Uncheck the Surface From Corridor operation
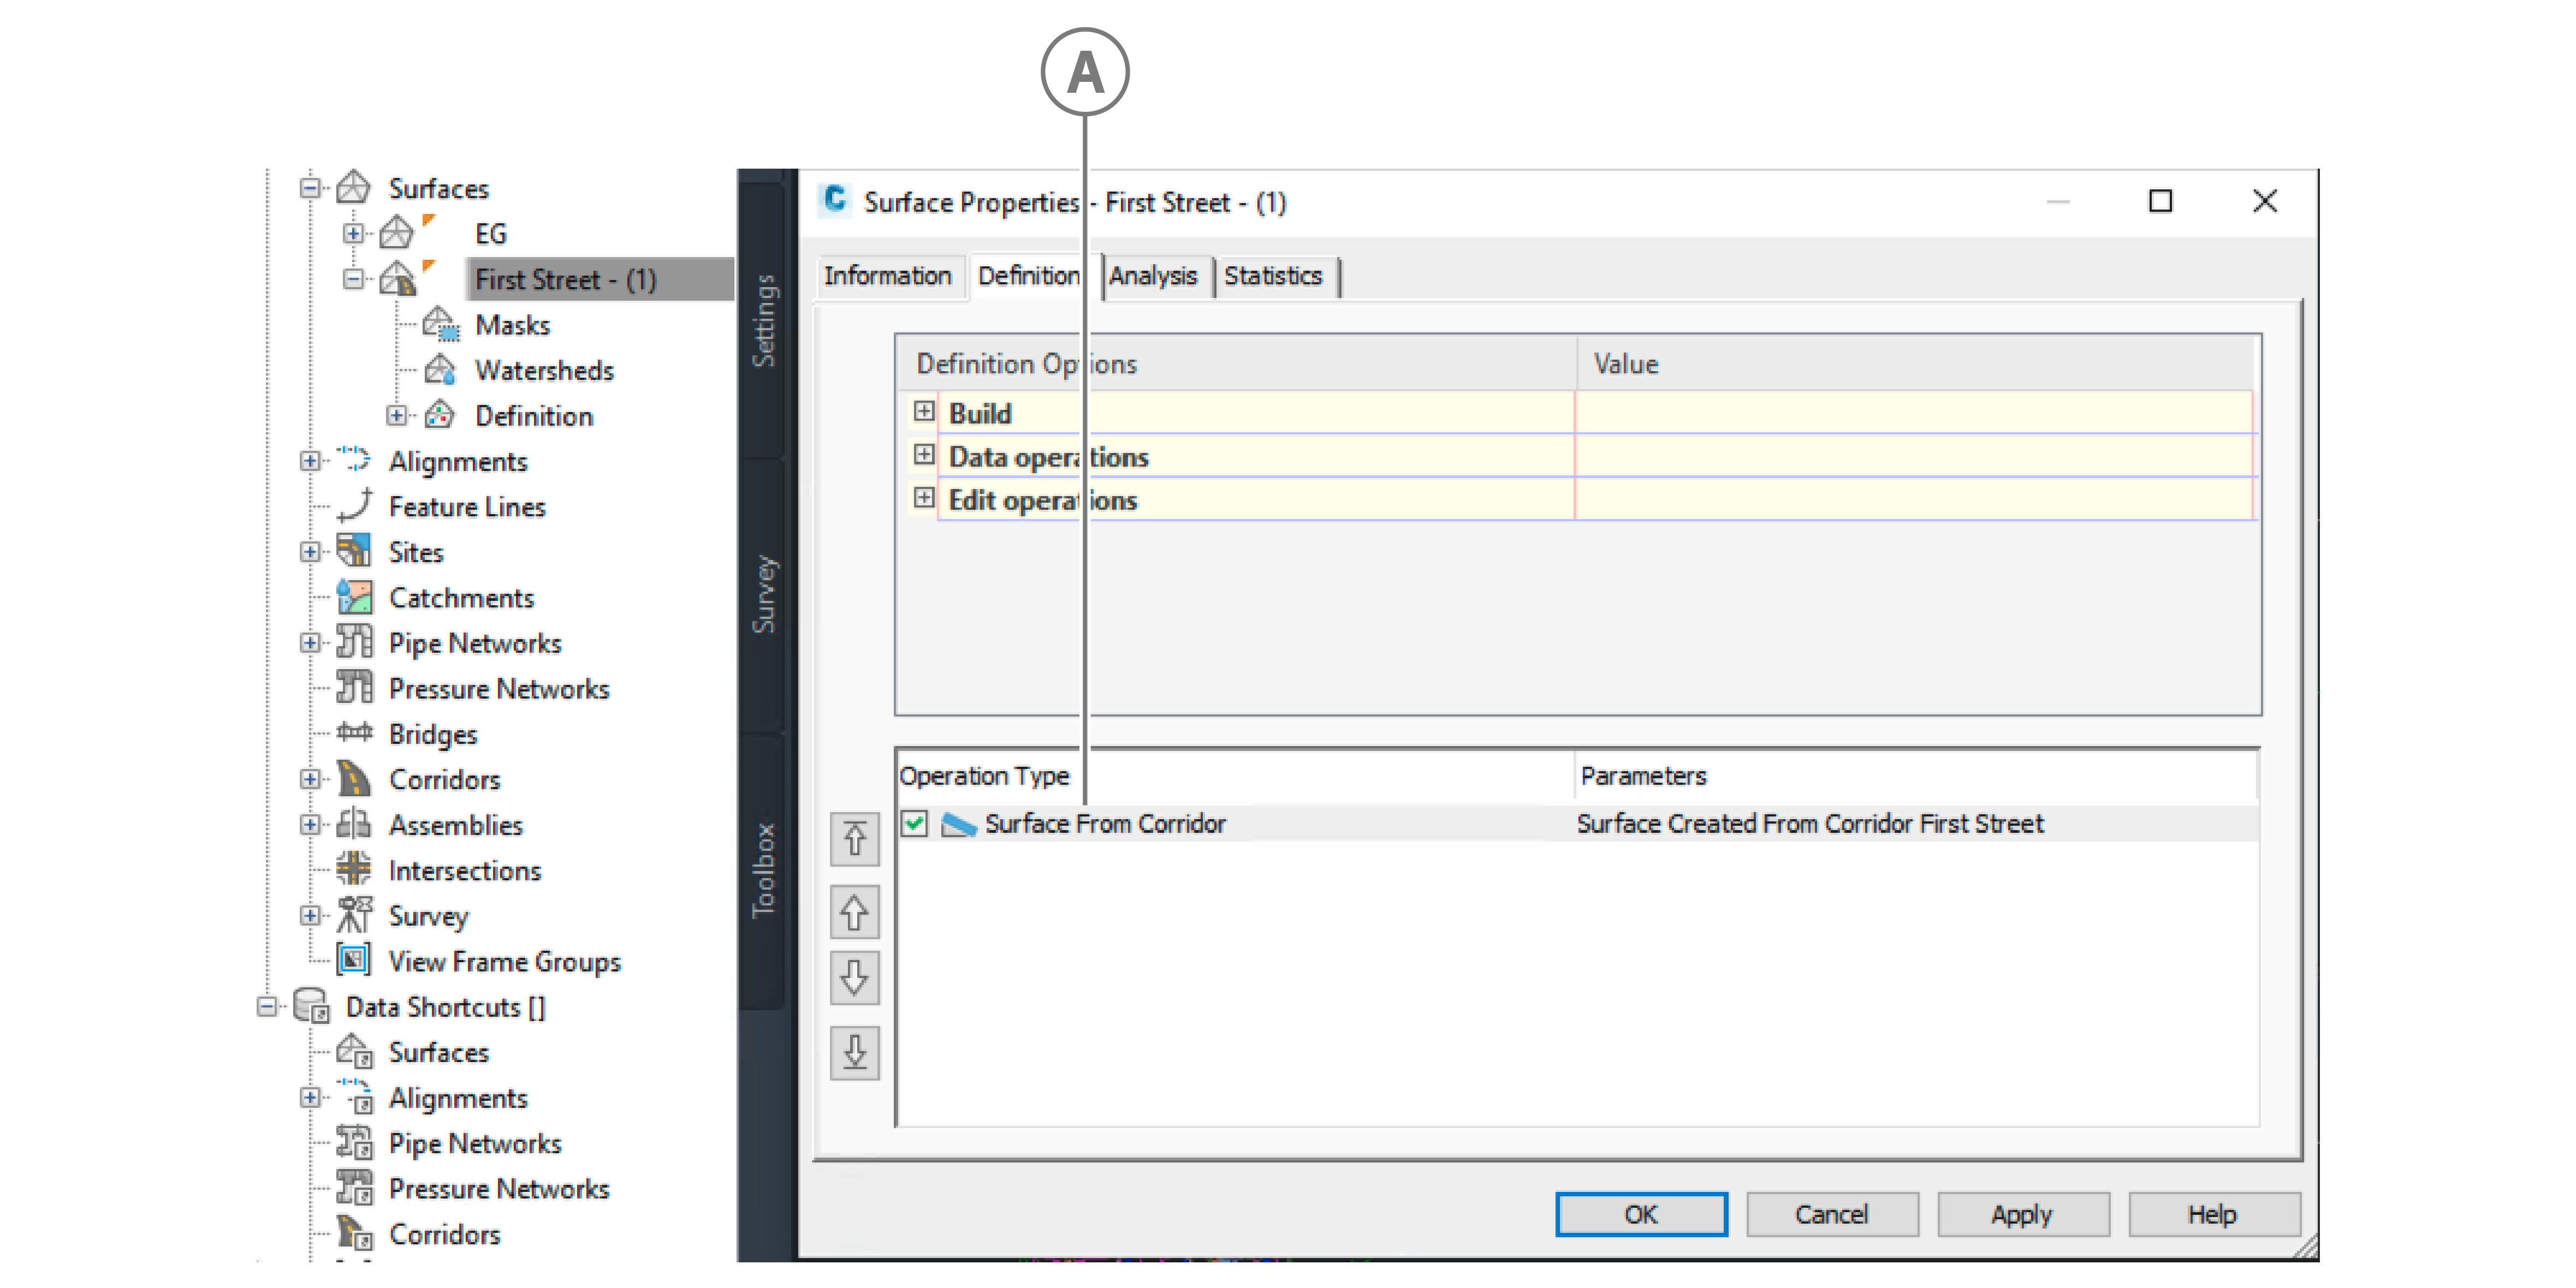 pyautogui.click(x=914, y=824)
